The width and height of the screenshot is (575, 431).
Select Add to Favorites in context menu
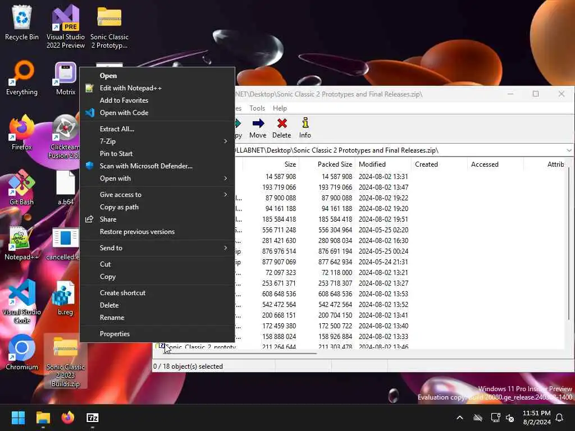[157, 100]
